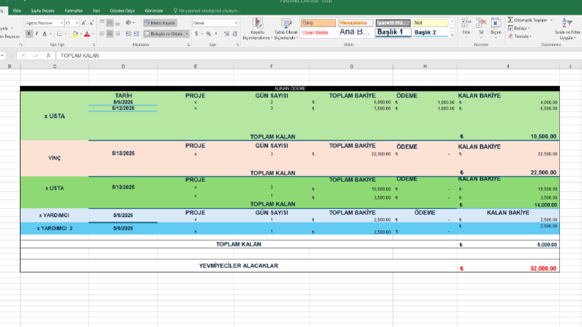This screenshot has width=582, height=327.
Task: Click the borders icon
Action: [x=59, y=34]
